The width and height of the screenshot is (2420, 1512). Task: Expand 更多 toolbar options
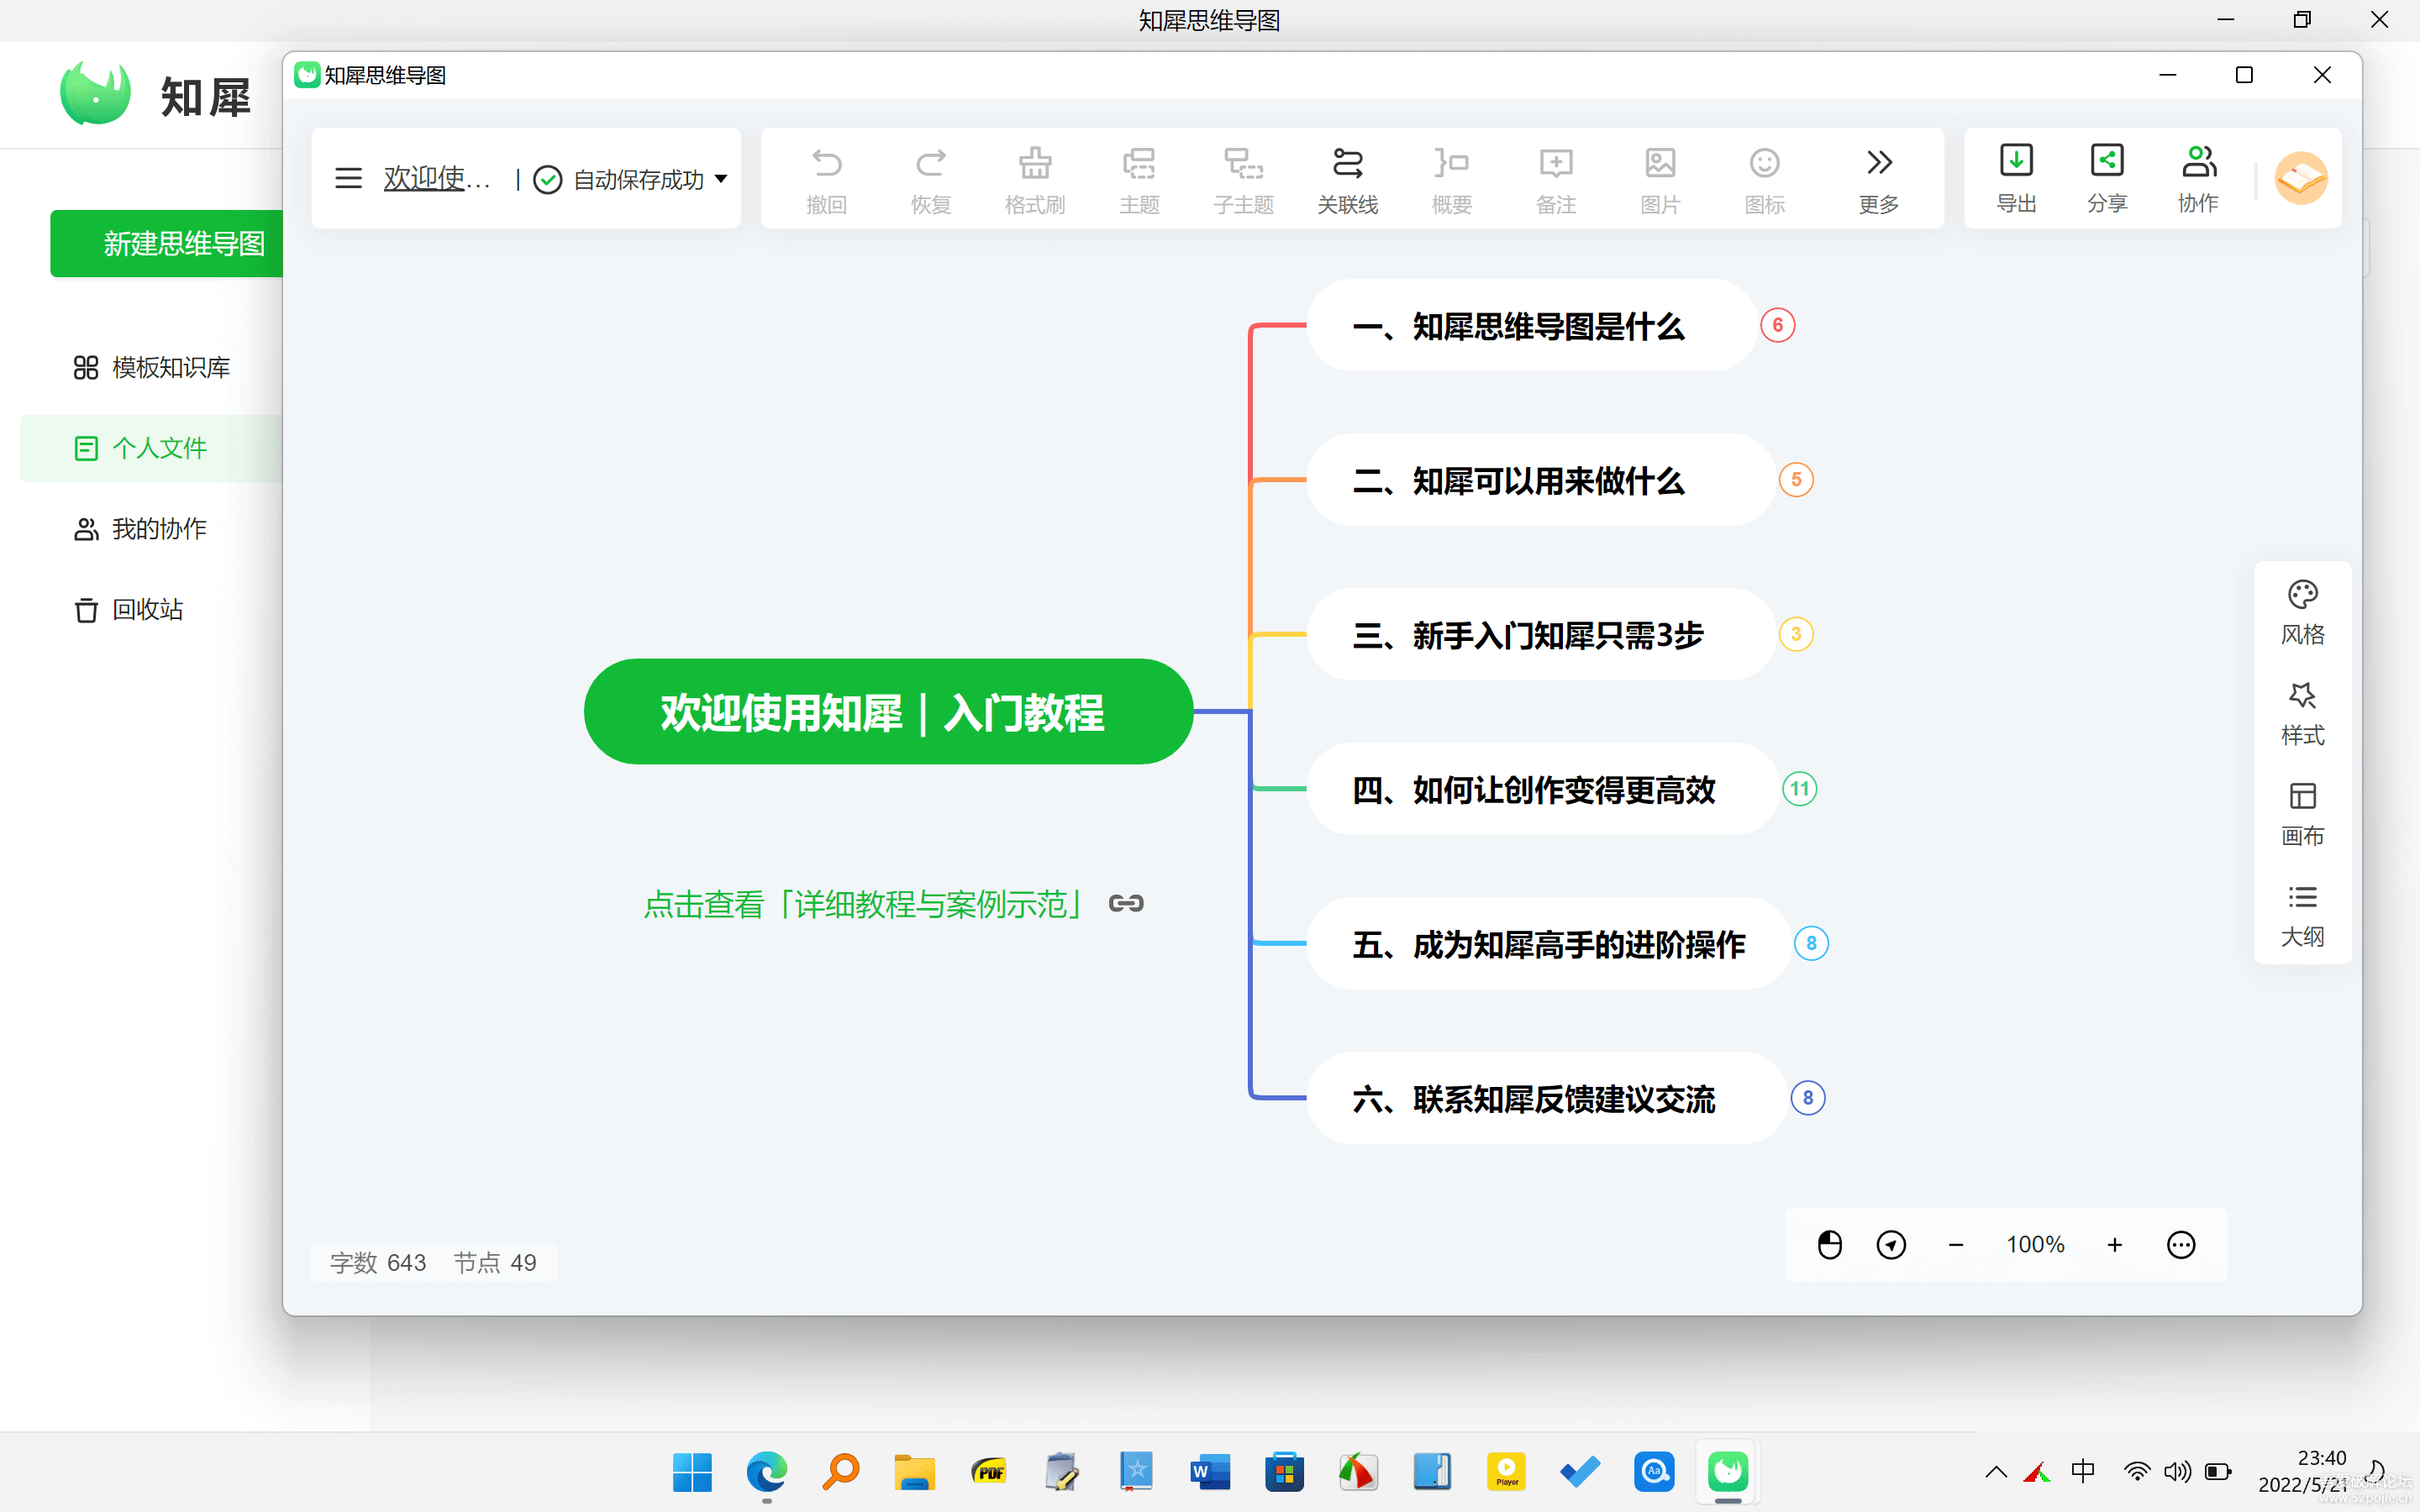click(x=1878, y=180)
